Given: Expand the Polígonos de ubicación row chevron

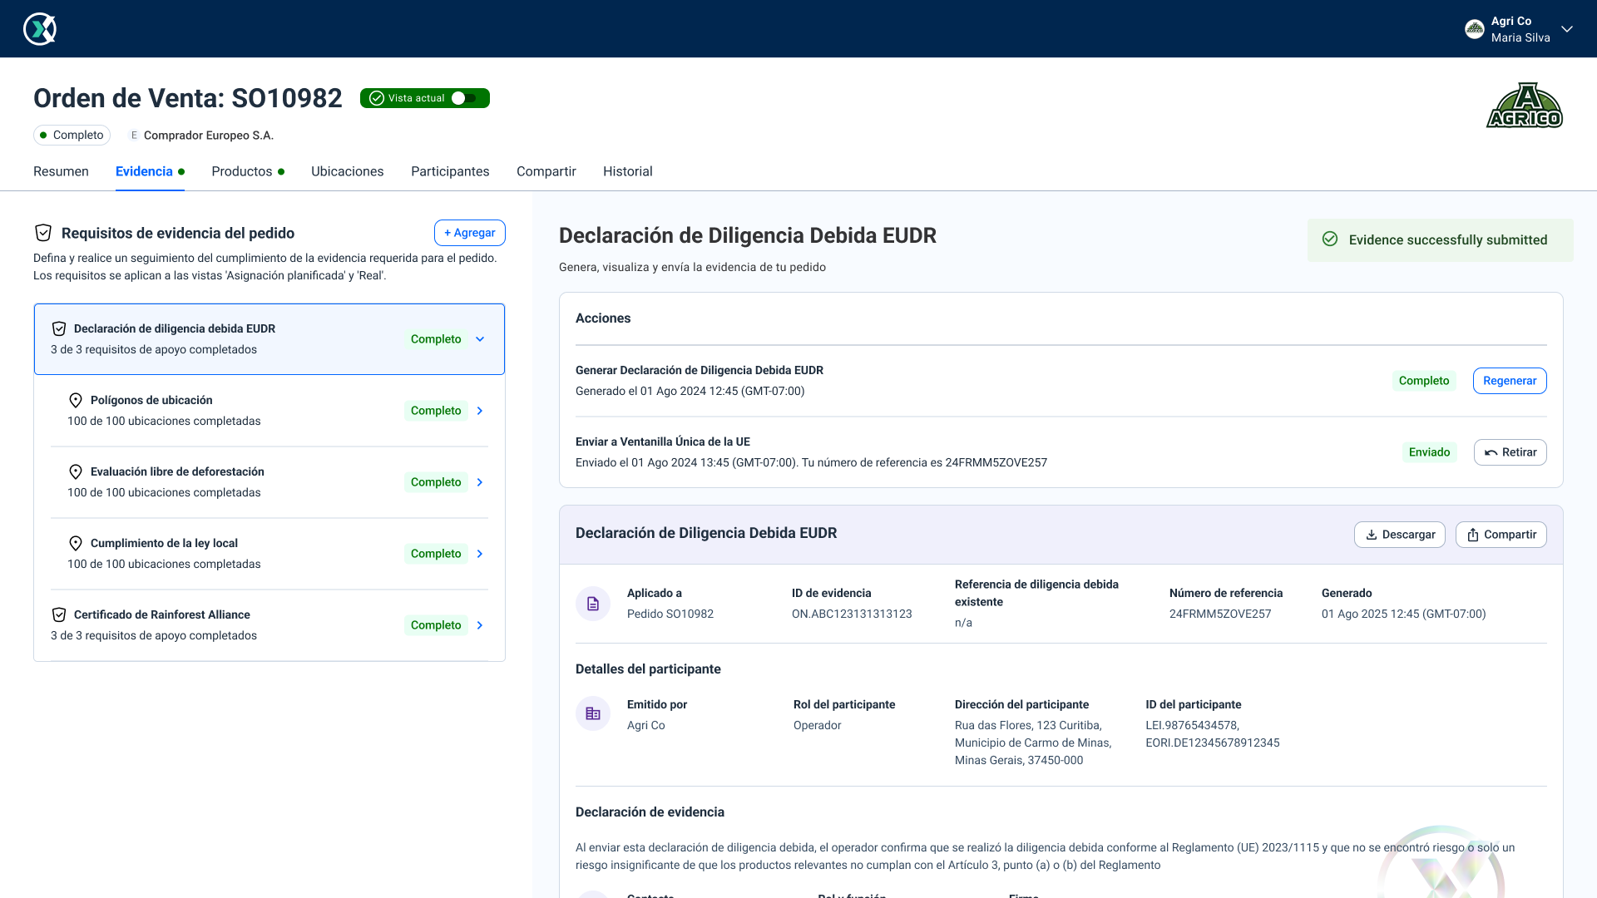Looking at the screenshot, I should pyautogui.click(x=480, y=411).
